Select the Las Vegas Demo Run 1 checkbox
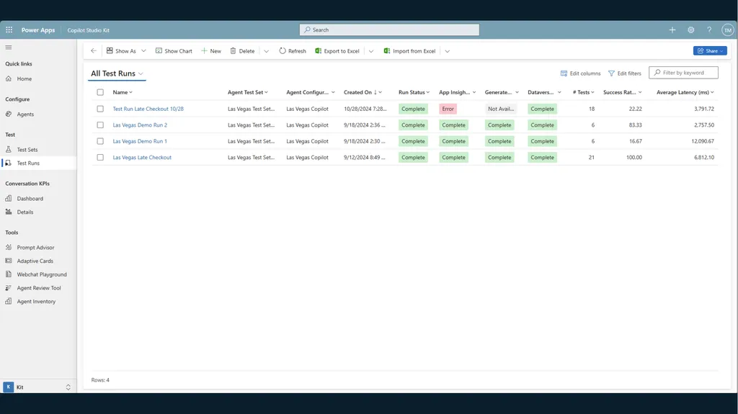The width and height of the screenshot is (738, 414). pyautogui.click(x=100, y=141)
